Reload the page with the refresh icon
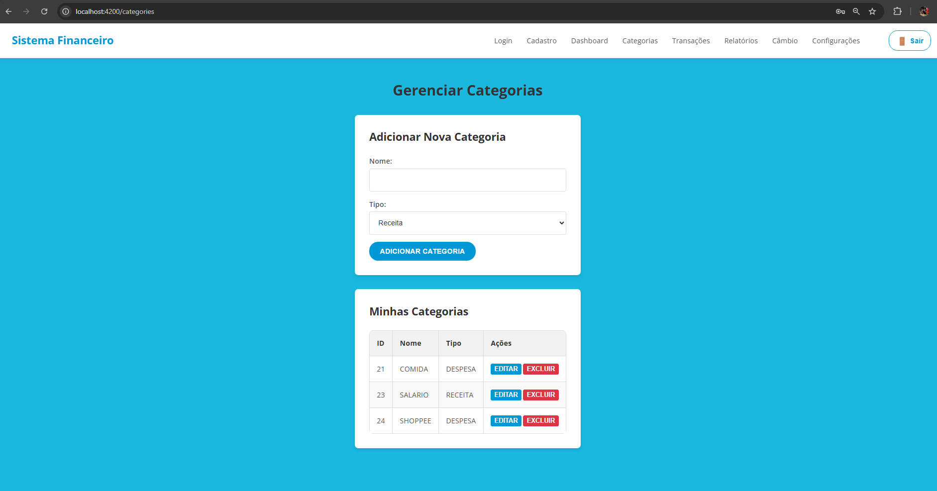Screen dimensions: 937x491 point(44,11)
